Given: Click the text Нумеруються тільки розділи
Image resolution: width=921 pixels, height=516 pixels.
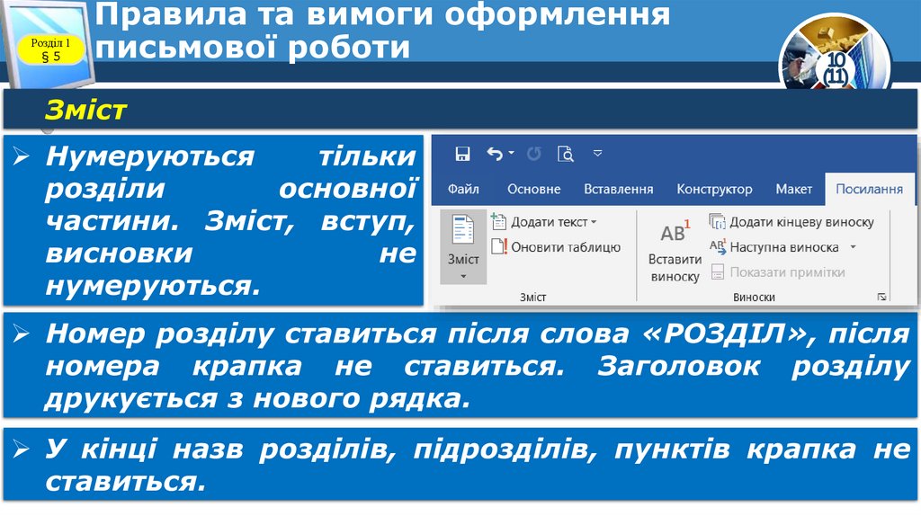Looking at the screenshot, I should pos(231,220).
